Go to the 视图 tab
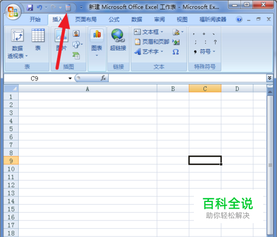277x237 pixels. (x=182, y=19)
